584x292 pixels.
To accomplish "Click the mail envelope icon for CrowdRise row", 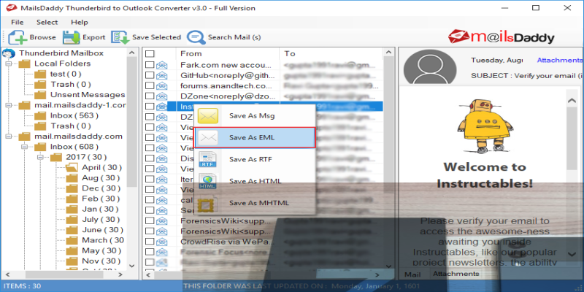I will tap(161, 242).
